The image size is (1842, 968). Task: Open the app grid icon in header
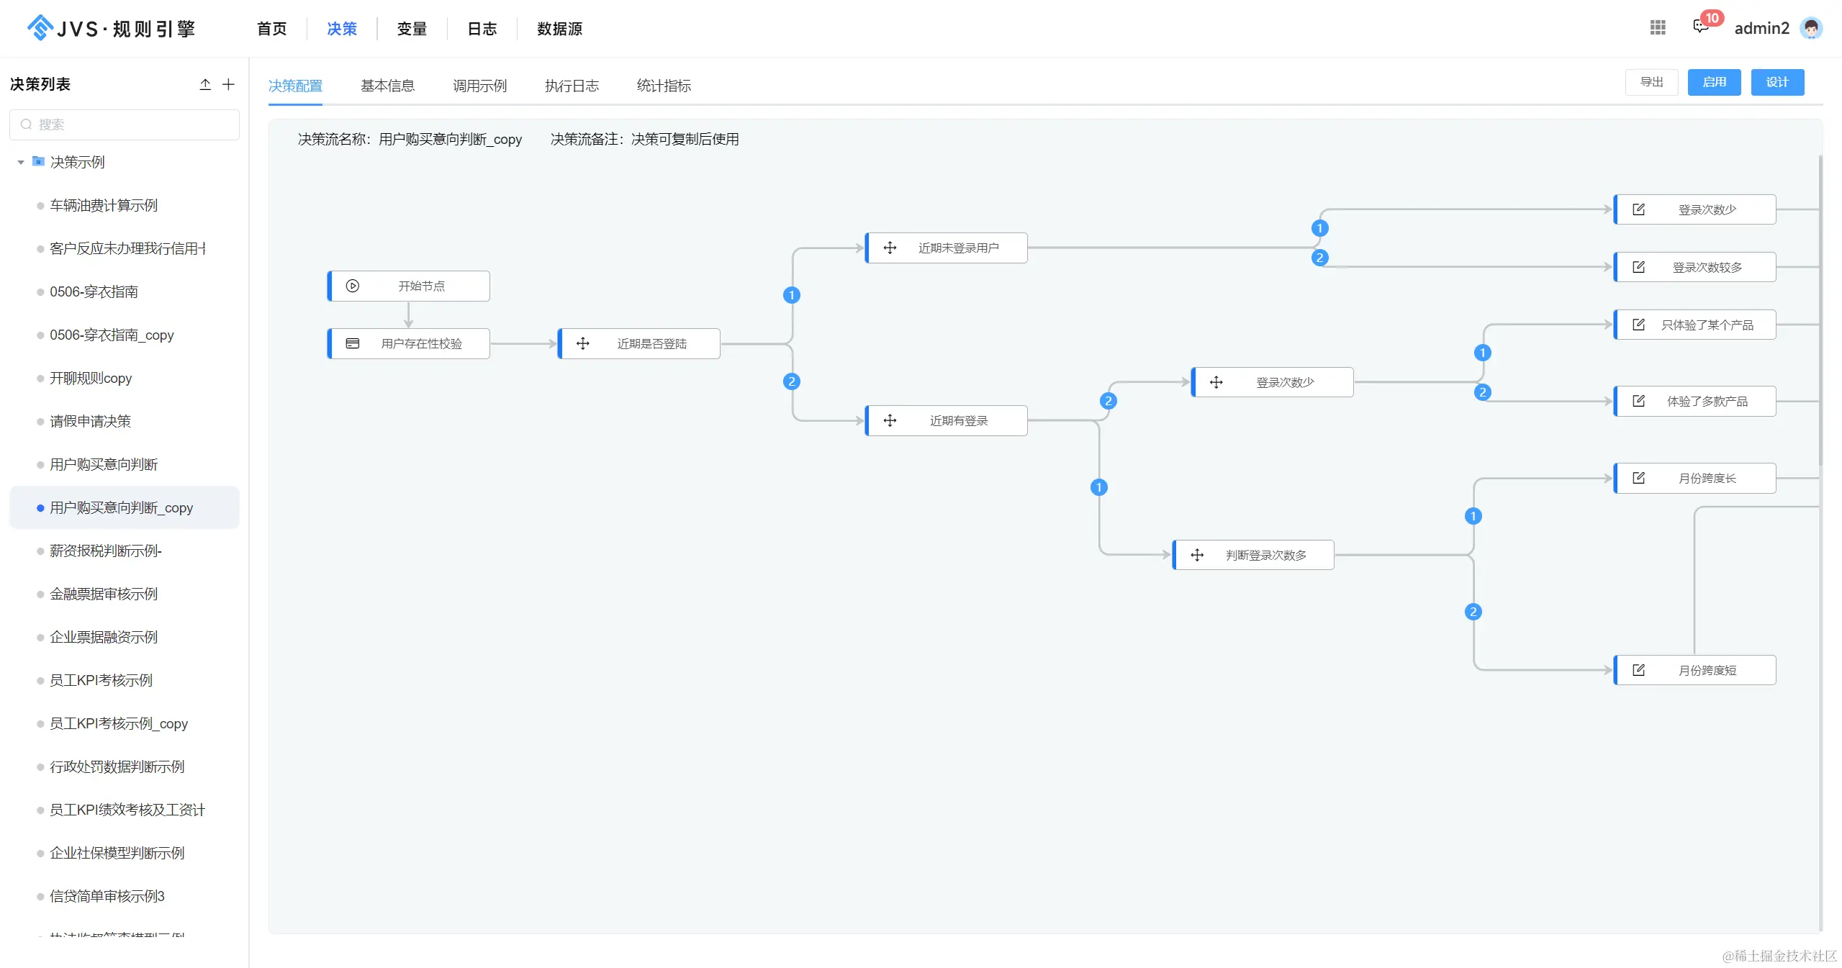[x=1658, y=27]
